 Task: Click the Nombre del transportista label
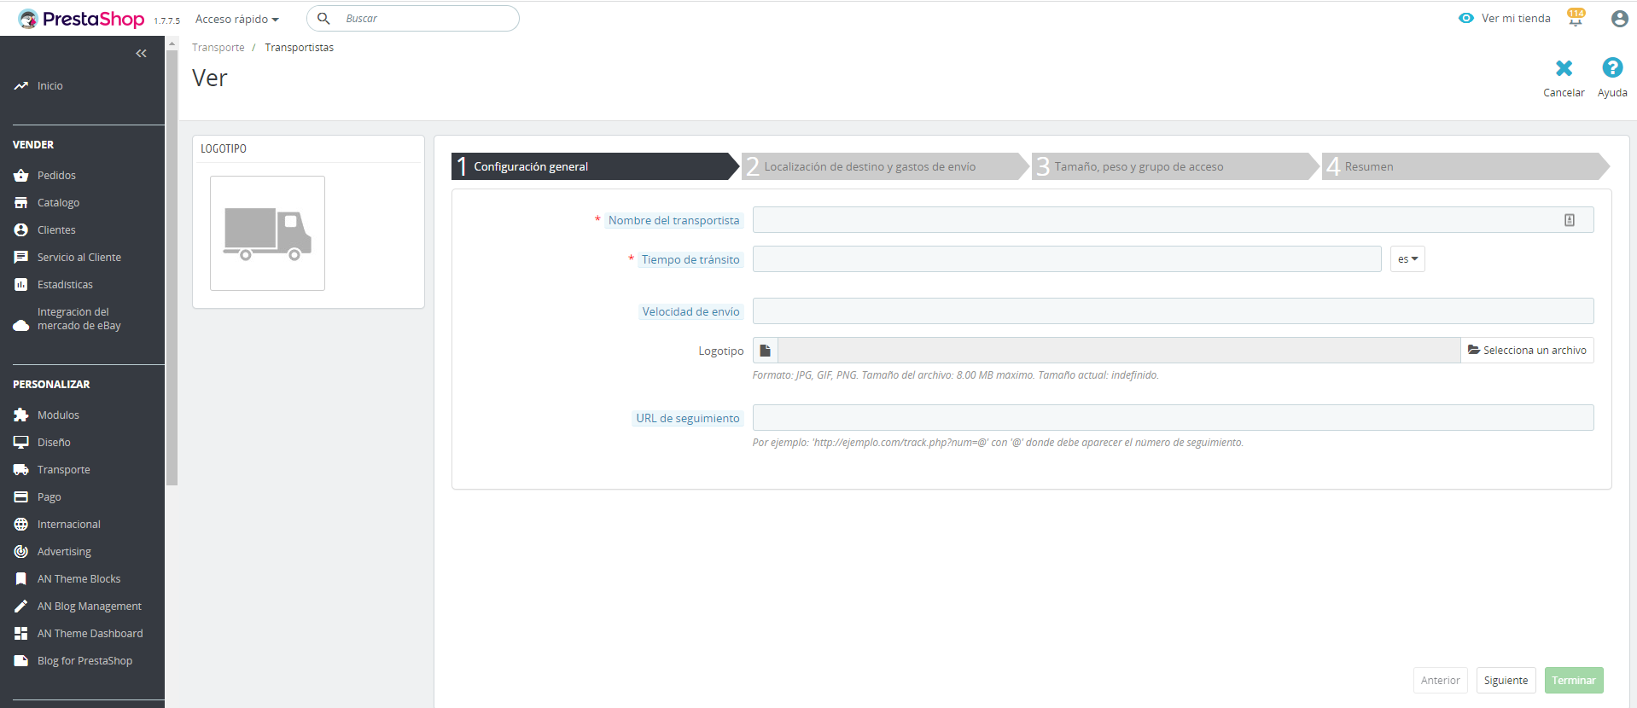point(673,221)
